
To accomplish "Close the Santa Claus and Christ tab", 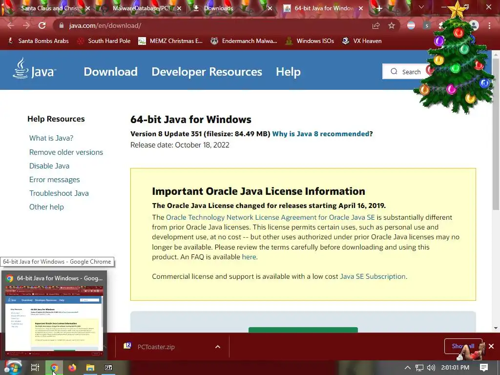I will coord(88,9).
